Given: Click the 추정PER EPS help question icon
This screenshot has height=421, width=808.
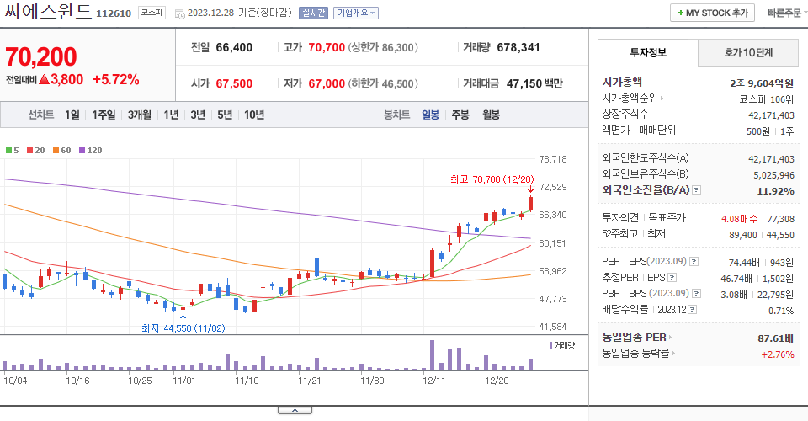Looking at the screenshot, I should coord(672,278).
